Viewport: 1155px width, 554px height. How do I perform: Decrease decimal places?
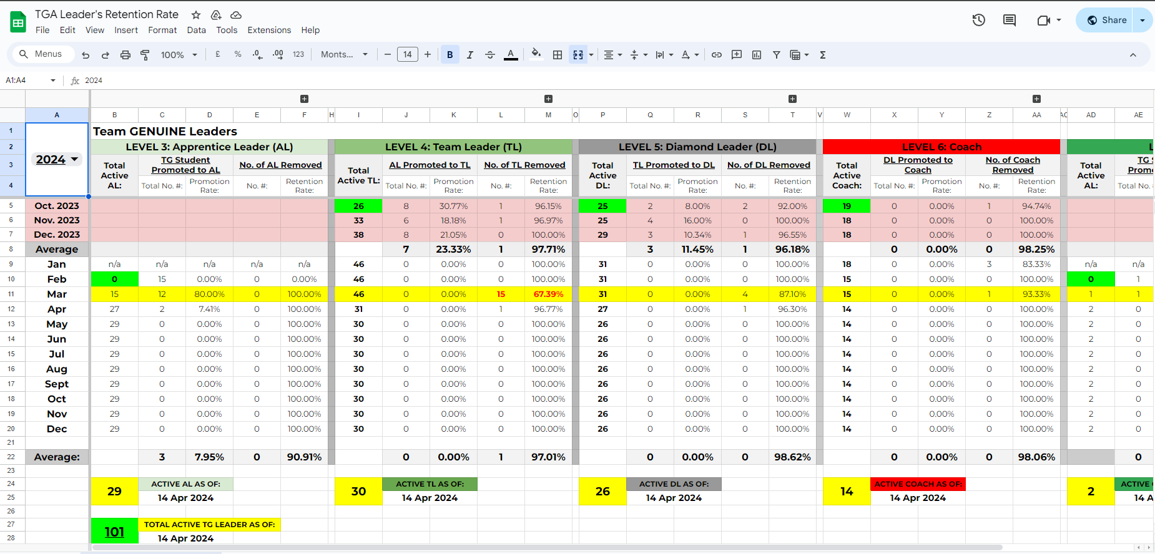[x=258, y=55]
